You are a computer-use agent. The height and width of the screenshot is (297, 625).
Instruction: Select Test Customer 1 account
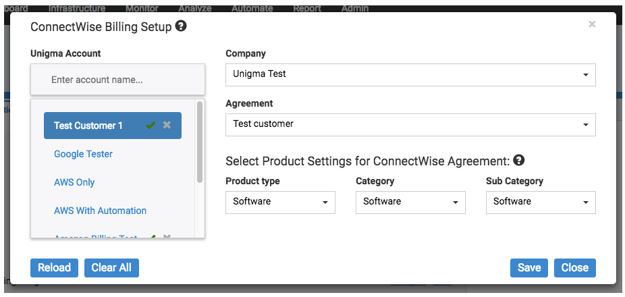[113, 126]
